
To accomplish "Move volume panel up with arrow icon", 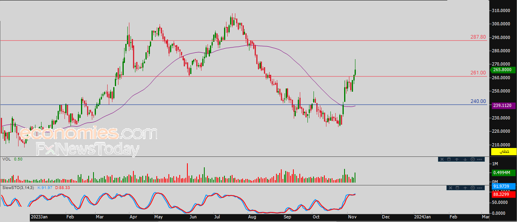I will click(x=457, y=159).
